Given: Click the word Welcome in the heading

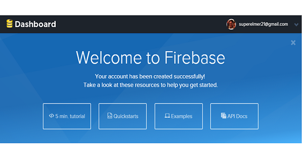Looking at the screenshot, I should tap(109, 58).
